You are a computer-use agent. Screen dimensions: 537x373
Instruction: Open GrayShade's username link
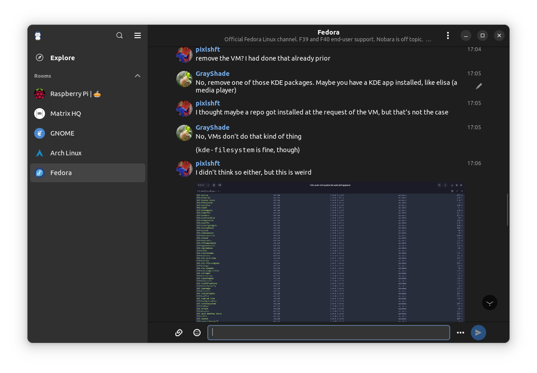tap(212, 73)
